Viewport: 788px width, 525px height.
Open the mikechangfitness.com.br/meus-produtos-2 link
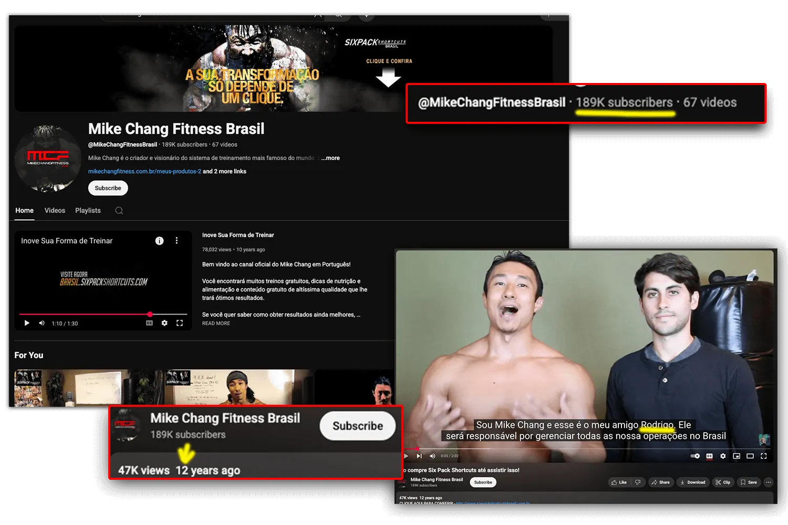tap(144, 172)
